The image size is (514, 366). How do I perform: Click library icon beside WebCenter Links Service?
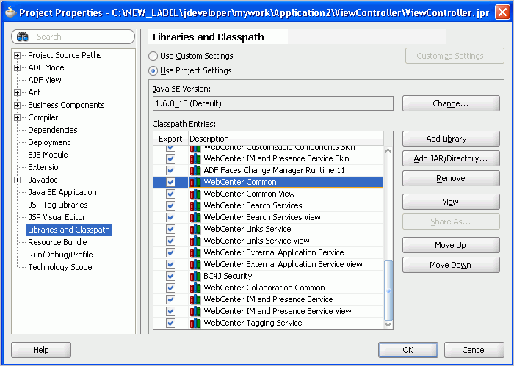point(195,229)
